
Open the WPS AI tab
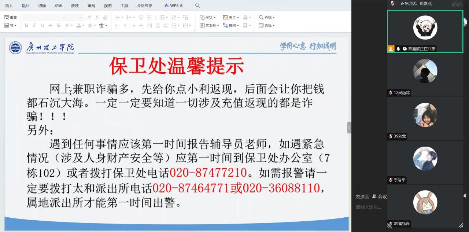tap(174, 5)
